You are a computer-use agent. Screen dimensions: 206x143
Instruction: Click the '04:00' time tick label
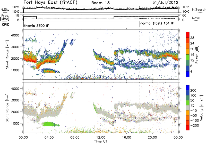coord(49,138)
